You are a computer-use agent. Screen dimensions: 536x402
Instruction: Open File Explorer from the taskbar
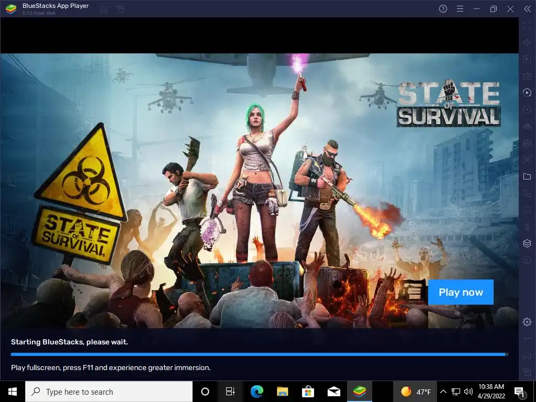(x=282, y=392)
